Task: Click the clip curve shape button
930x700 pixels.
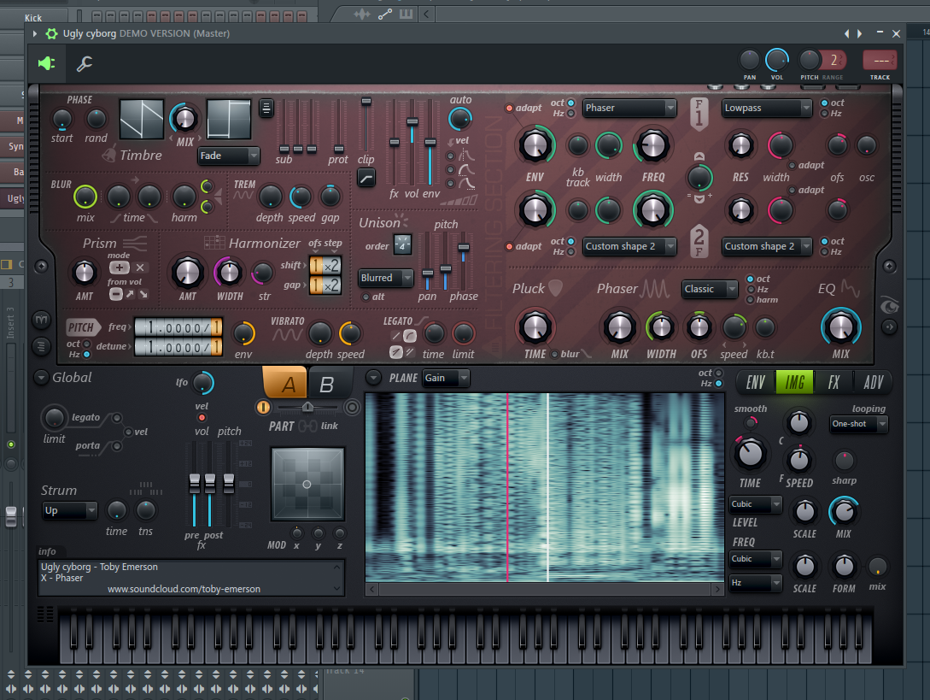Action: point(366,178)
